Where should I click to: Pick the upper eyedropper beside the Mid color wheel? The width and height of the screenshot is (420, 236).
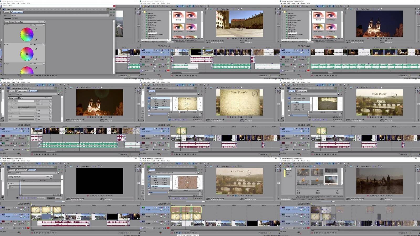pos(36,49)
